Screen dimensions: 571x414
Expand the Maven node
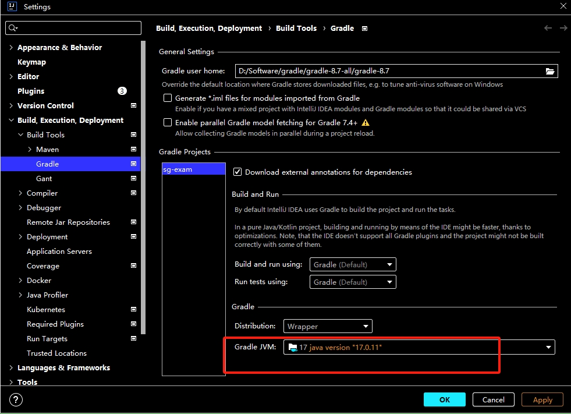(x=30, y=150)
